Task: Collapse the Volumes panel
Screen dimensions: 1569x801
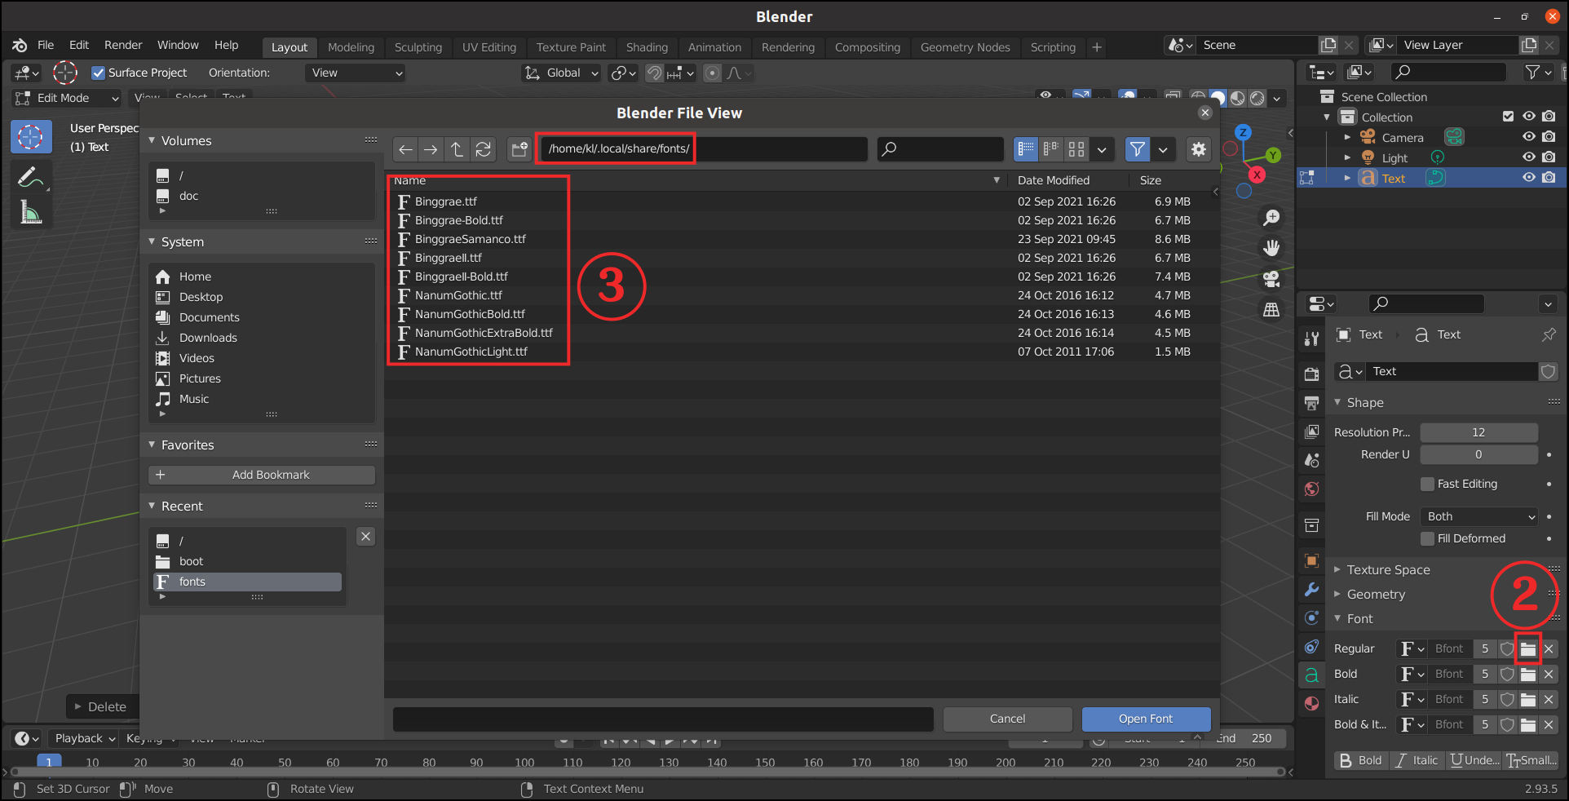Action: pyautogui.click(x=152, y=141)
